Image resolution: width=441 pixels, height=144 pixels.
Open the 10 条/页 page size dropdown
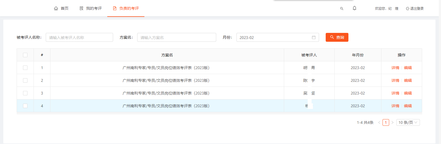click(x=409, y=122)
